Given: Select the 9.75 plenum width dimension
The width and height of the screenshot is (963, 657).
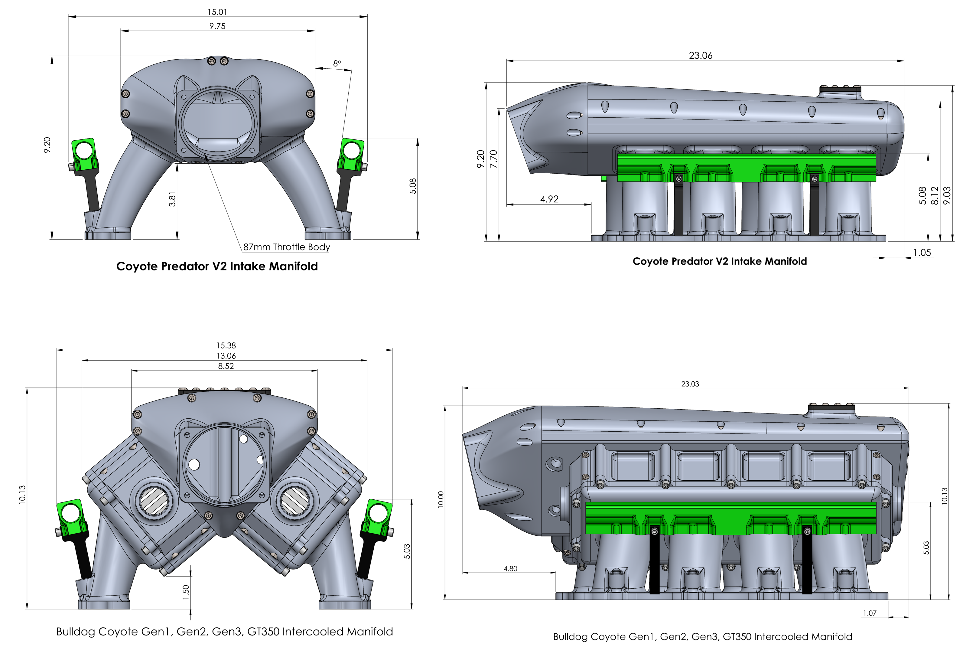Looking at the screenshot, I should (217, 26).
